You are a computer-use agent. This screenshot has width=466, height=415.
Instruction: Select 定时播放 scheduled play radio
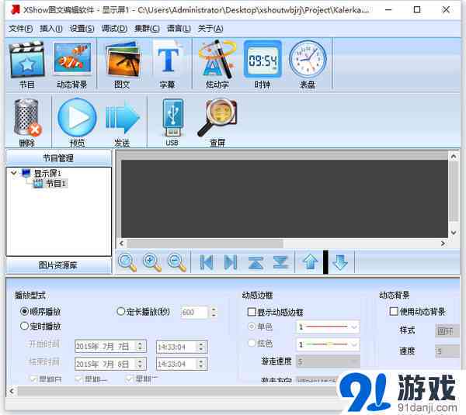[24, 326]
